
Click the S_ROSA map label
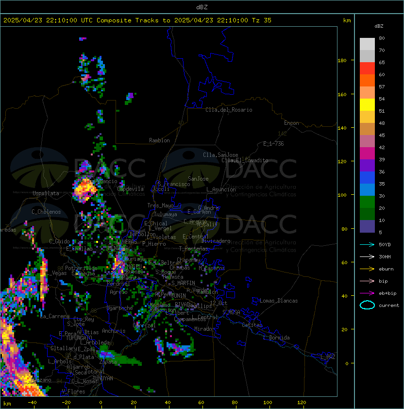[x=231, y=312]
